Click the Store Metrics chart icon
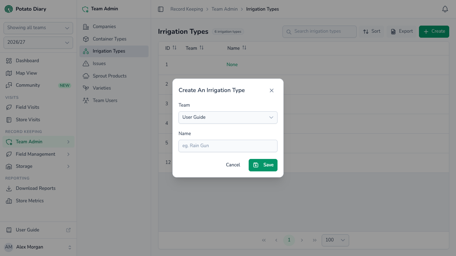The width and height of the screenshot is (456, 256). [9, 201]
